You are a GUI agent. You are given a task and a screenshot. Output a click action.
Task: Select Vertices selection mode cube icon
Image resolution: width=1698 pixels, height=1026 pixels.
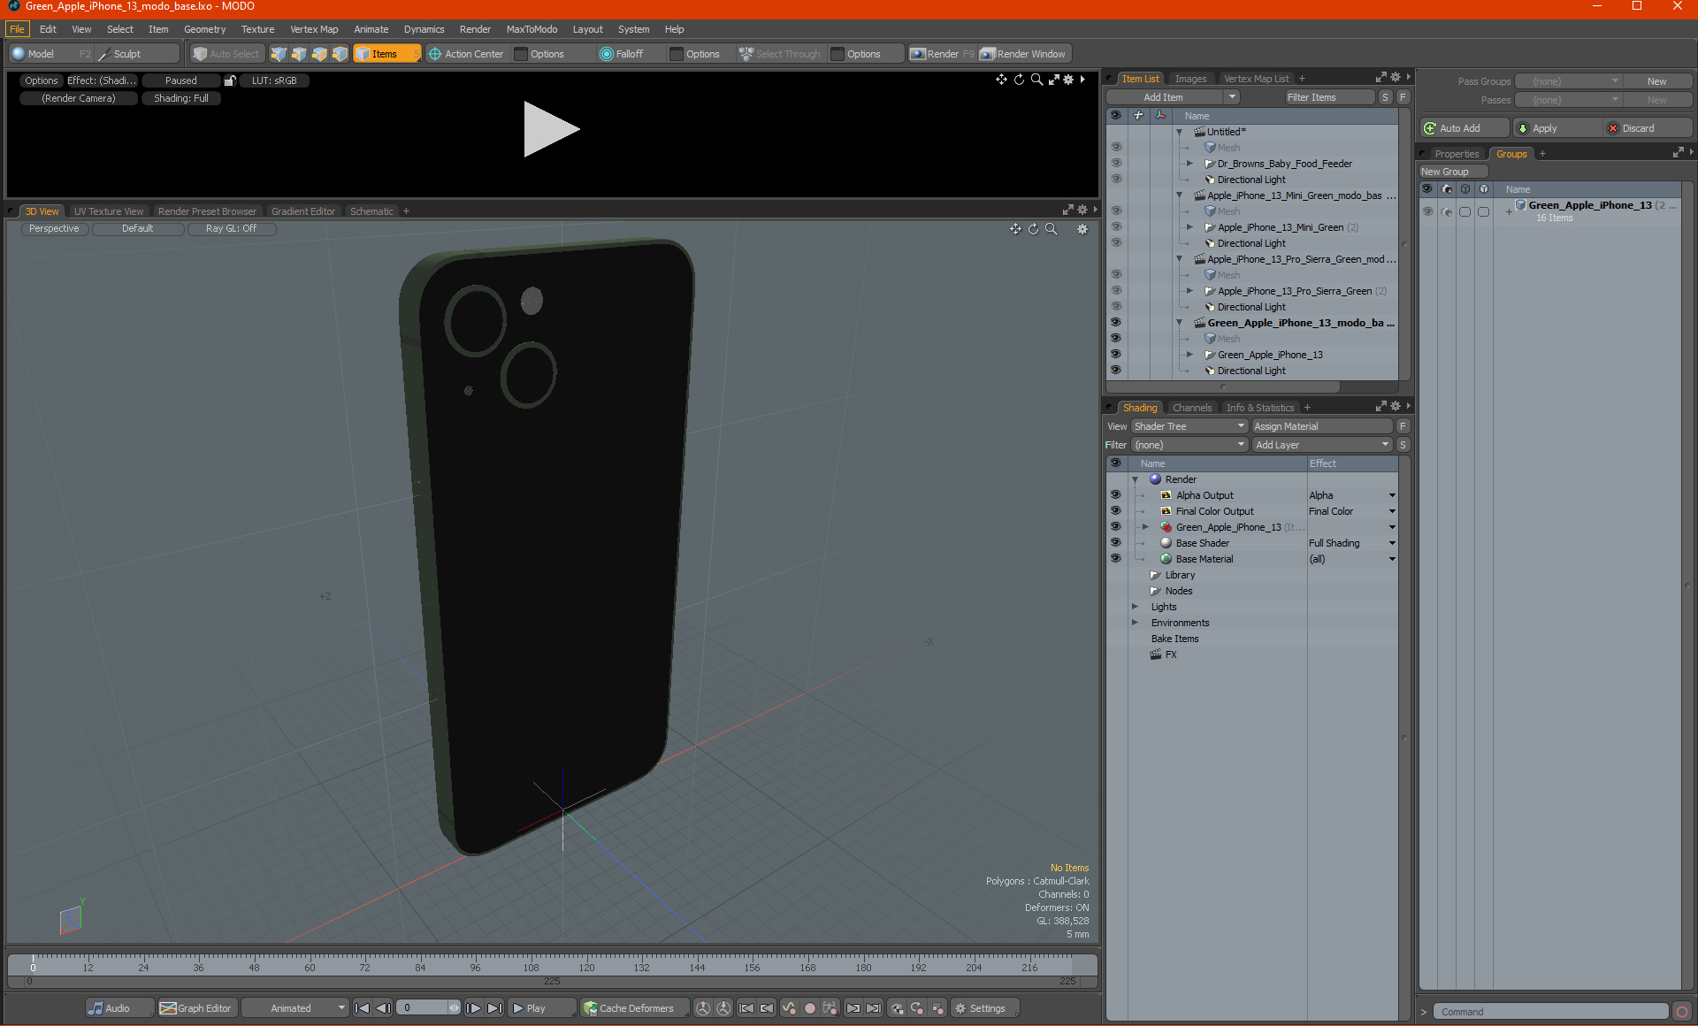click(279, 54)
